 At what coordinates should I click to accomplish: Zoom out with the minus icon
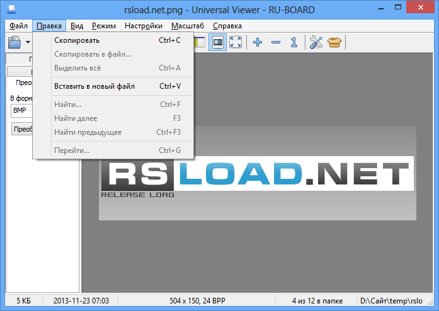pos(276,43)
